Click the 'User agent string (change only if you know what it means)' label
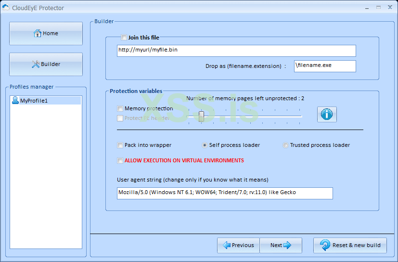Image resolution: width=398 pixels, height=262 pixels. tap(193, 180)
